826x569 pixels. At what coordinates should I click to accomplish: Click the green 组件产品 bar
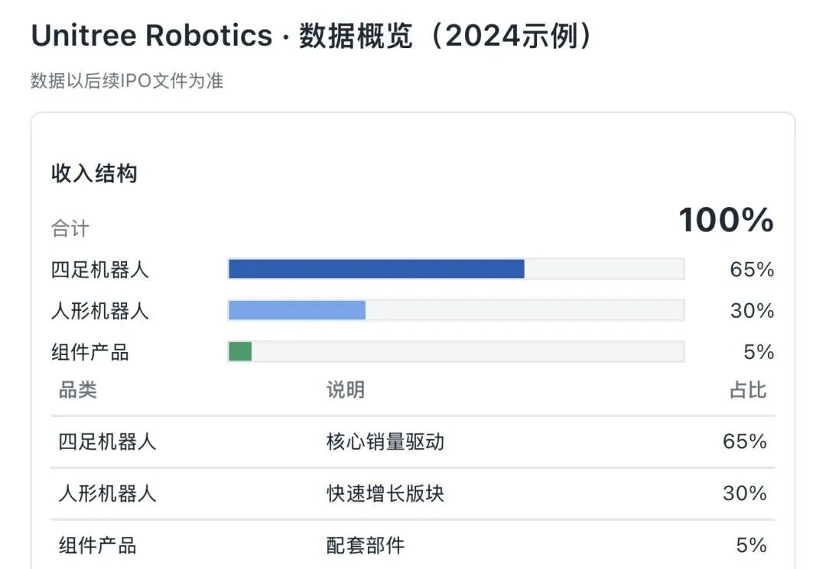[x=240, y=351]
